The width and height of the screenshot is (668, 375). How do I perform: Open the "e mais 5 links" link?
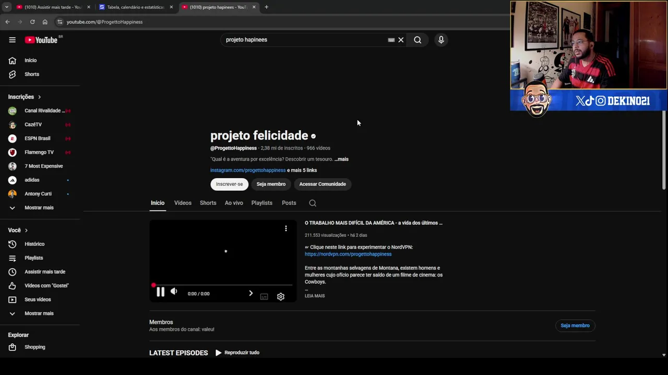click(302, 170)
